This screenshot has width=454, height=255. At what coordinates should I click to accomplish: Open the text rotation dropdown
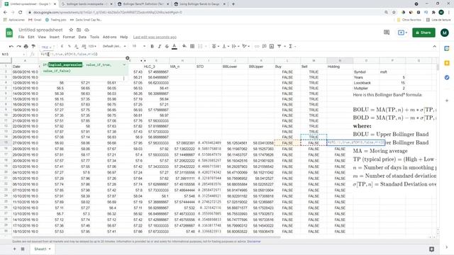click(246, 46)
